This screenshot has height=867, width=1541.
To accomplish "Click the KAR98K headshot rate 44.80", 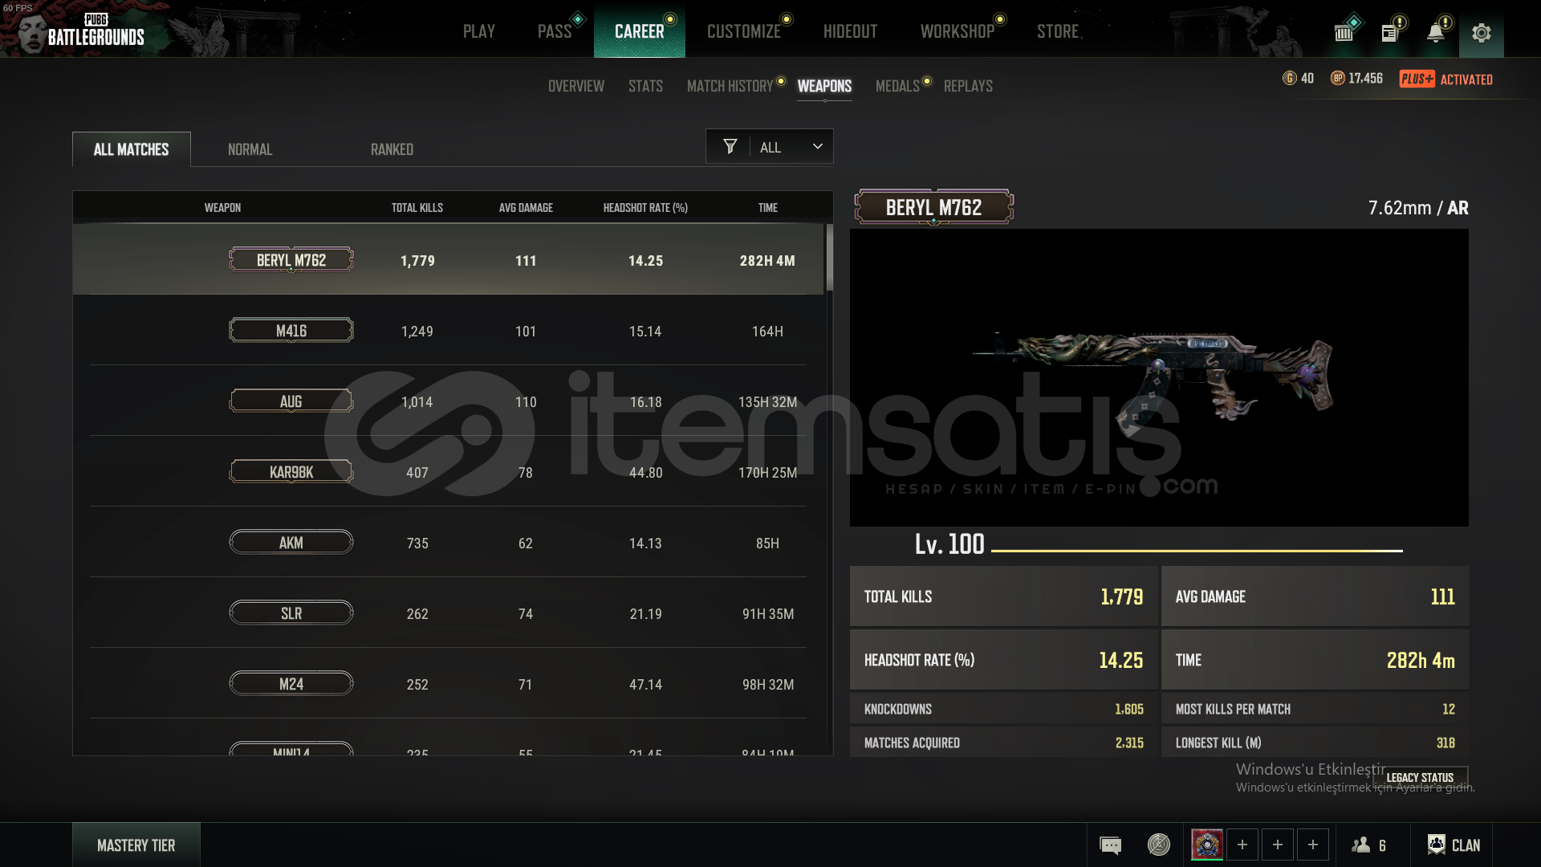I will 645,473.
